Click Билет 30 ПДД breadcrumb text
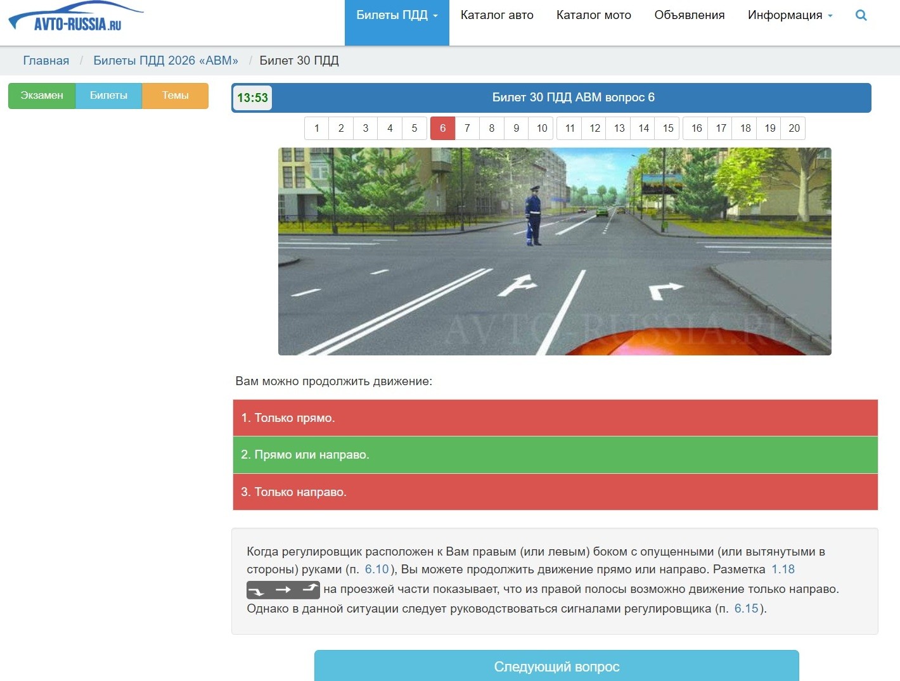Viewport: 900px width, 681px height. (299, 61)
